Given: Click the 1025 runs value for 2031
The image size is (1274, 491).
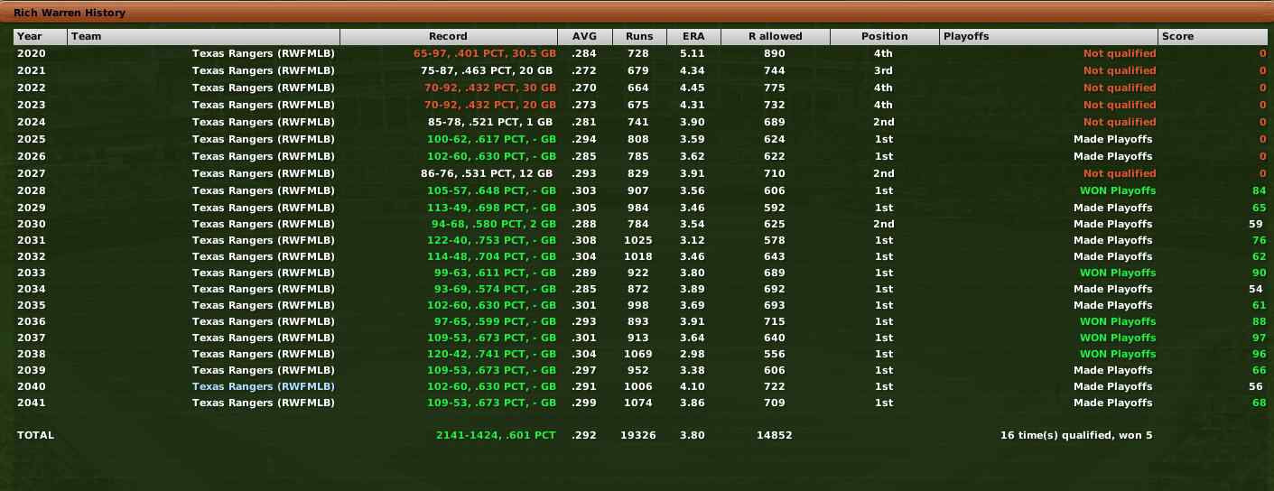Looking at the screenshot, I should pyautogui.click(x=638, y=240).
